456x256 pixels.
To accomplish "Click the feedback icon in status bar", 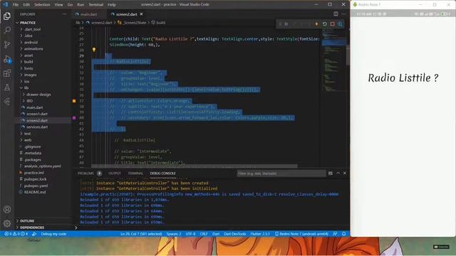I will point(336,234).
